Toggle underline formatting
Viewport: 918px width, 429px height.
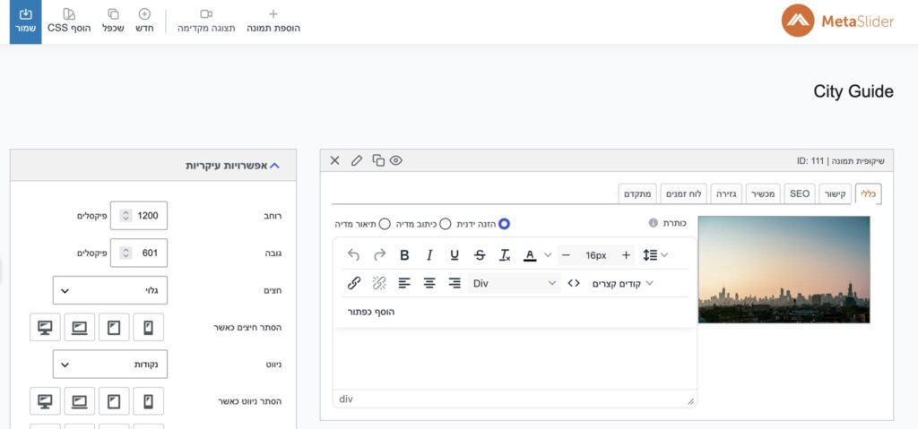455,254
